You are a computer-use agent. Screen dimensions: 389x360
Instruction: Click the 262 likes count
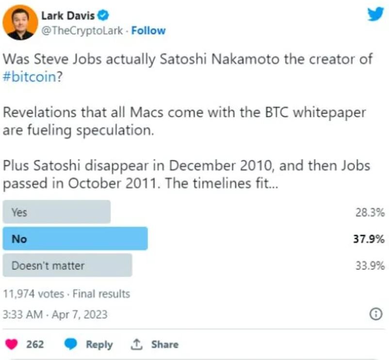click(35, 344)
